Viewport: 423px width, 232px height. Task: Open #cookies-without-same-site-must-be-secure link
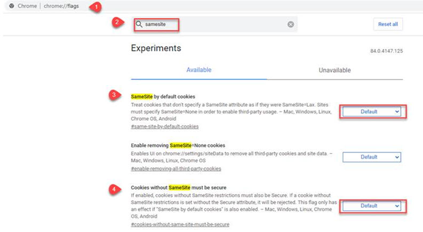pos(180,225)
